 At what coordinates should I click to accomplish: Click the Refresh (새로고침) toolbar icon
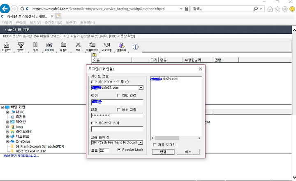coord(107,47)
